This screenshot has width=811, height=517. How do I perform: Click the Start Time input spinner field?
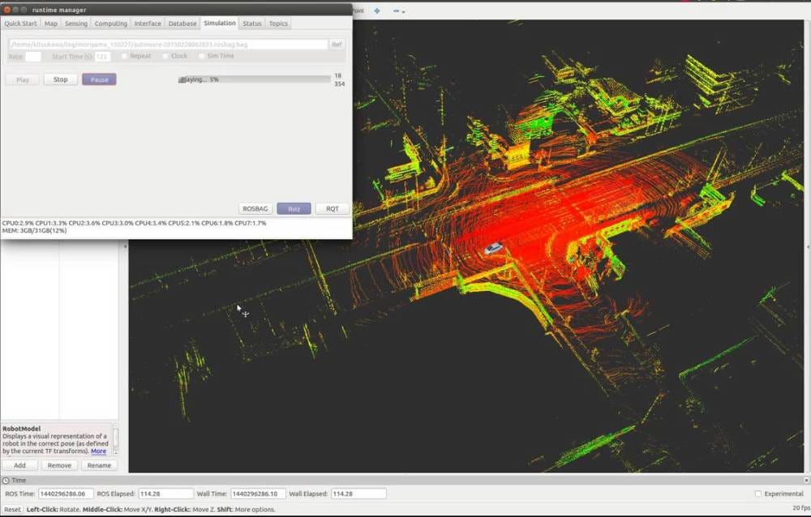103,55
